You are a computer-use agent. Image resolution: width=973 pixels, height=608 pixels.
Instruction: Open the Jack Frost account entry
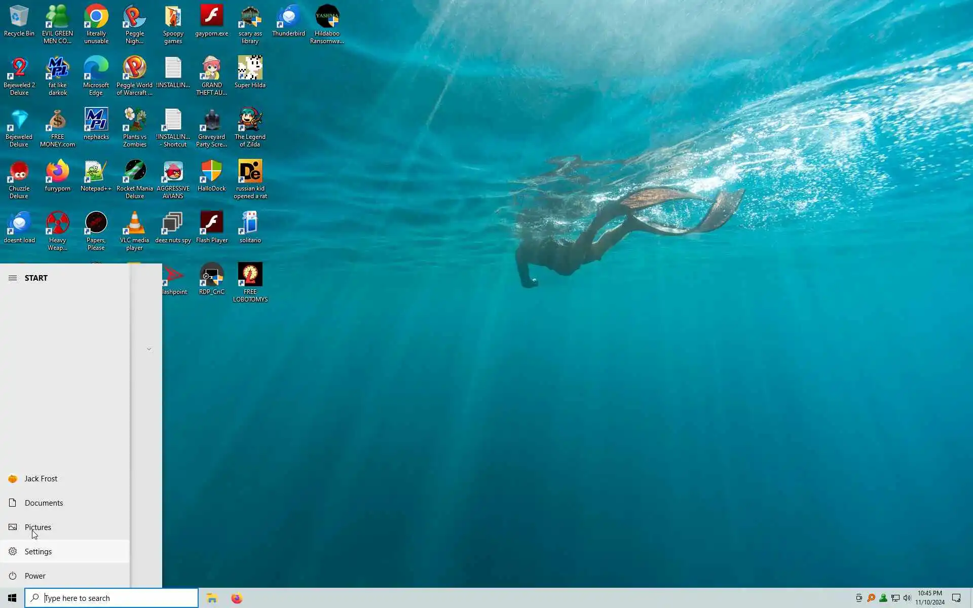41,478
